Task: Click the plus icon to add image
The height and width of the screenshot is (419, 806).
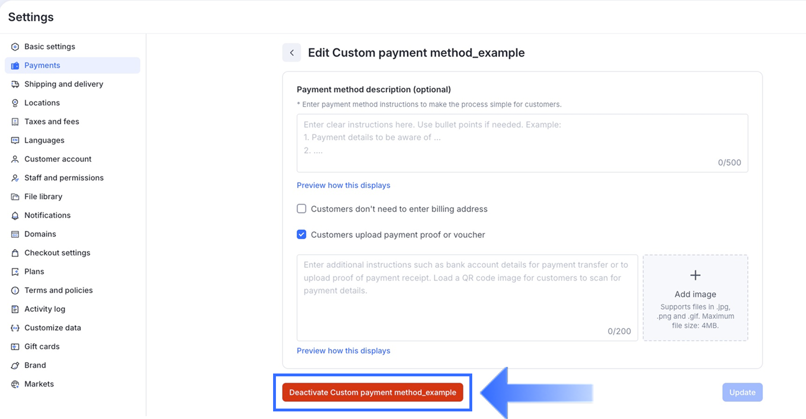Action: click(x=695, y=275)
